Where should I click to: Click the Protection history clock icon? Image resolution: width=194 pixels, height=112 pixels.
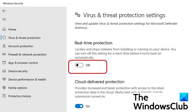(x=4, y=96)
